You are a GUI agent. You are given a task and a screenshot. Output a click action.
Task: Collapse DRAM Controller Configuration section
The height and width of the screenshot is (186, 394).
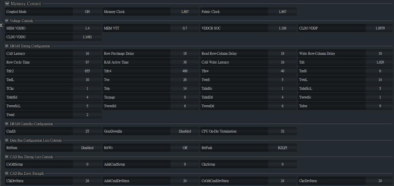[x=7, y=124]
